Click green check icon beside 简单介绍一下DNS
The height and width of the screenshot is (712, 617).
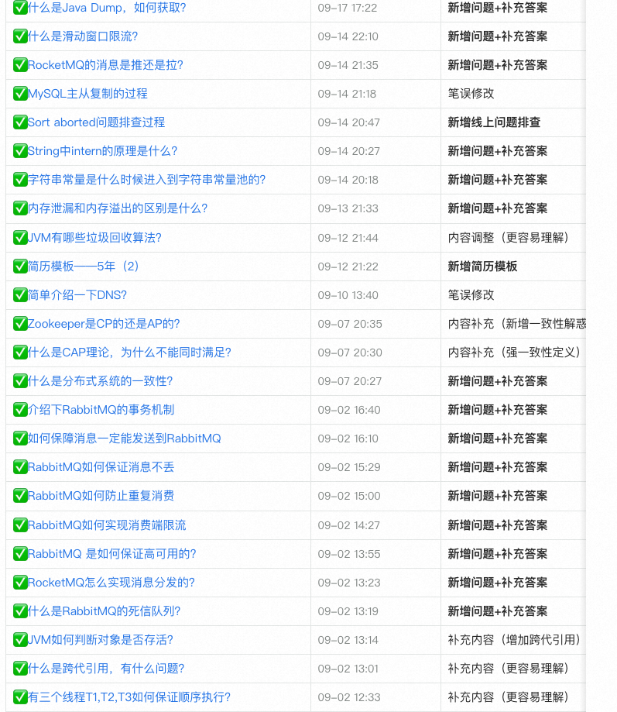[20, 294]
